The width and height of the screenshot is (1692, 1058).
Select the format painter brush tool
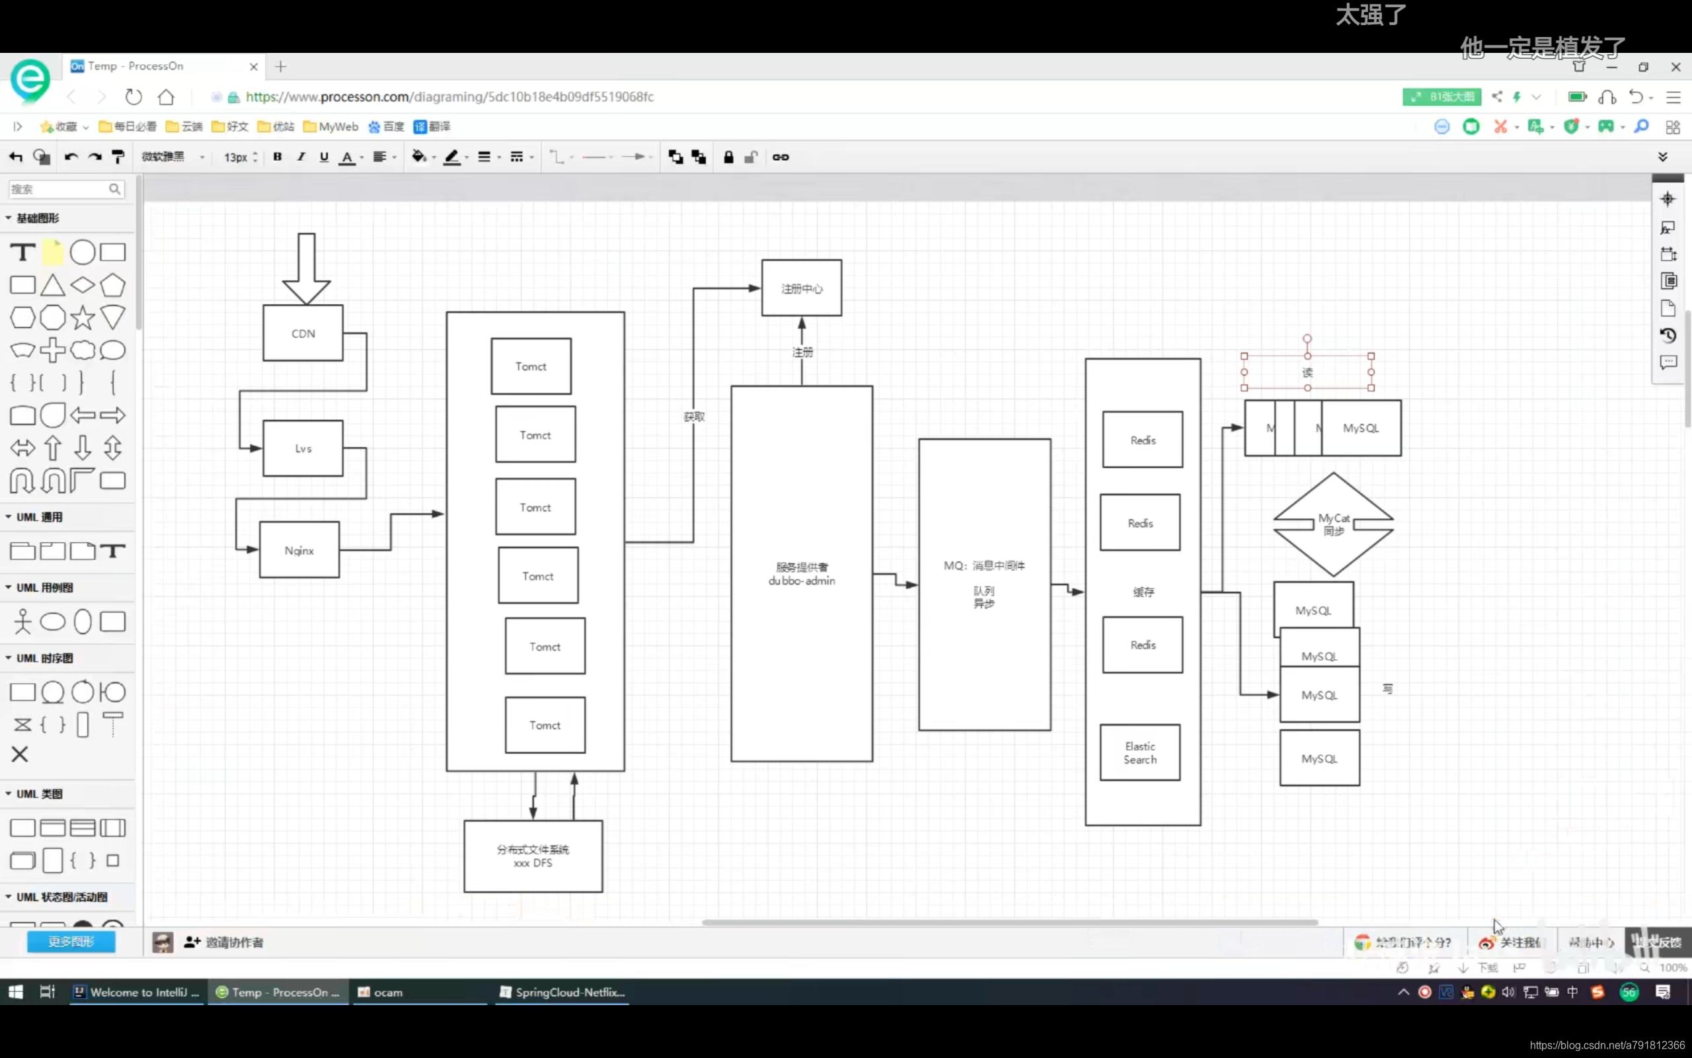click(x=118, y=157)
